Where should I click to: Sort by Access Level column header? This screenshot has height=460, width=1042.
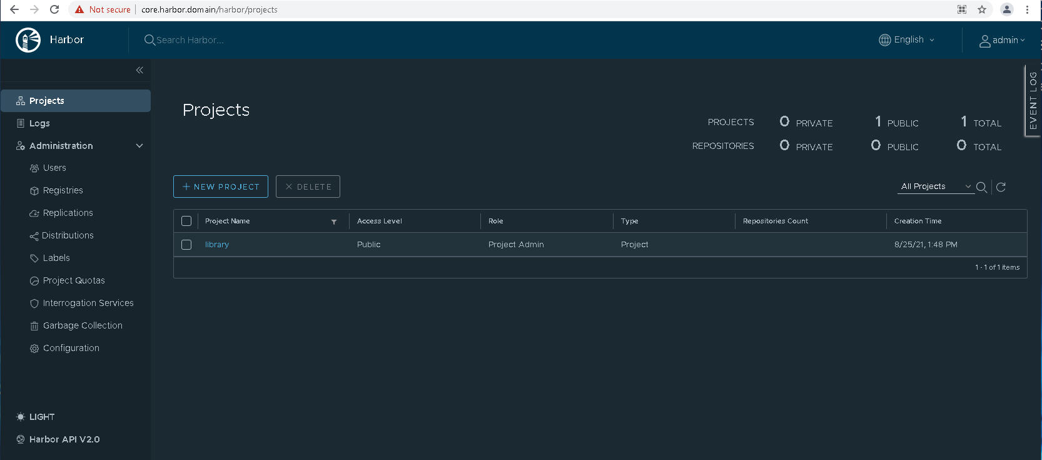click(x=380, y=221)
